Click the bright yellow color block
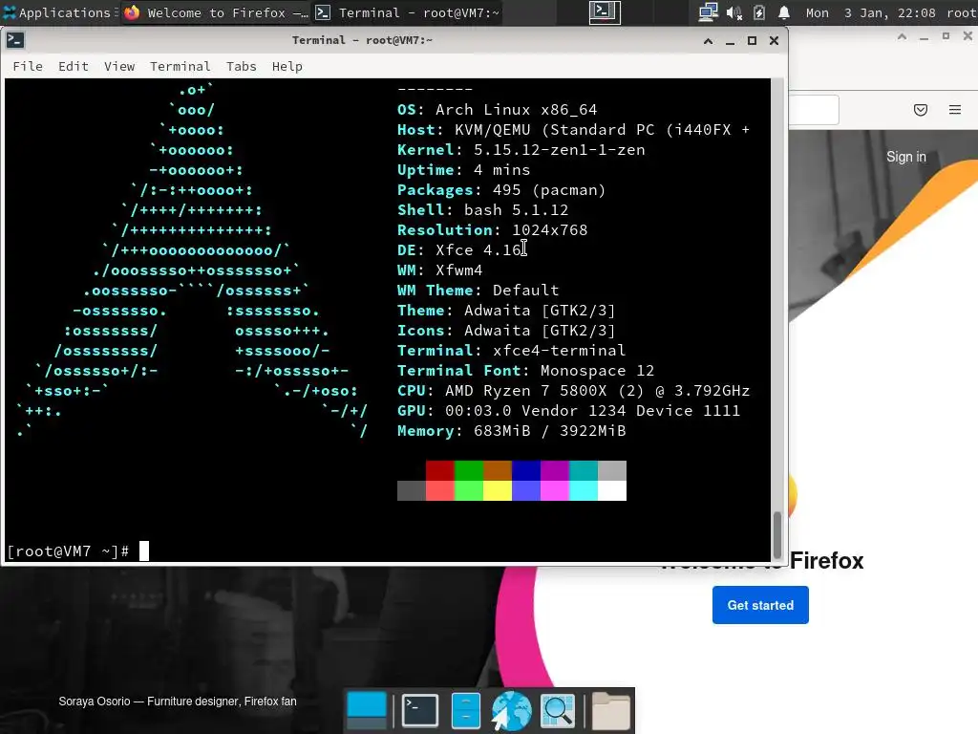This screenshot has height=734, width=978. [x=497, y=490]
